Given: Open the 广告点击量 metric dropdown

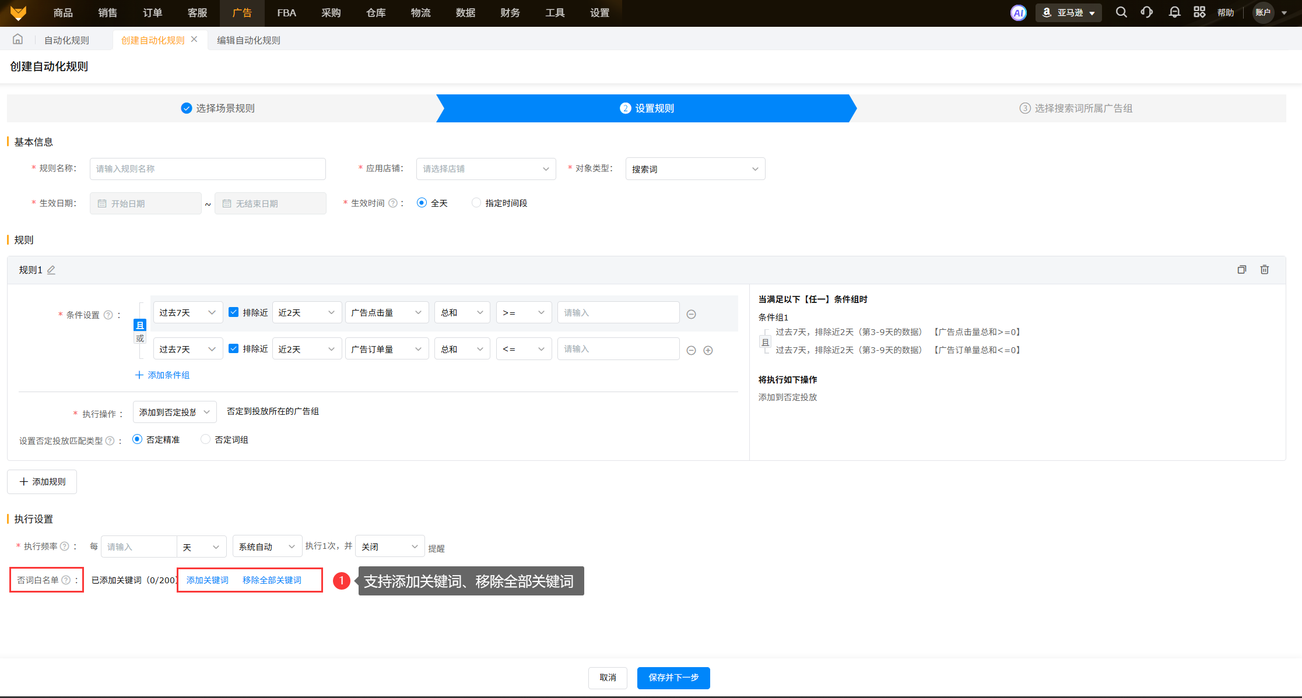Looking at the screenshot, I should click(386, 312).
